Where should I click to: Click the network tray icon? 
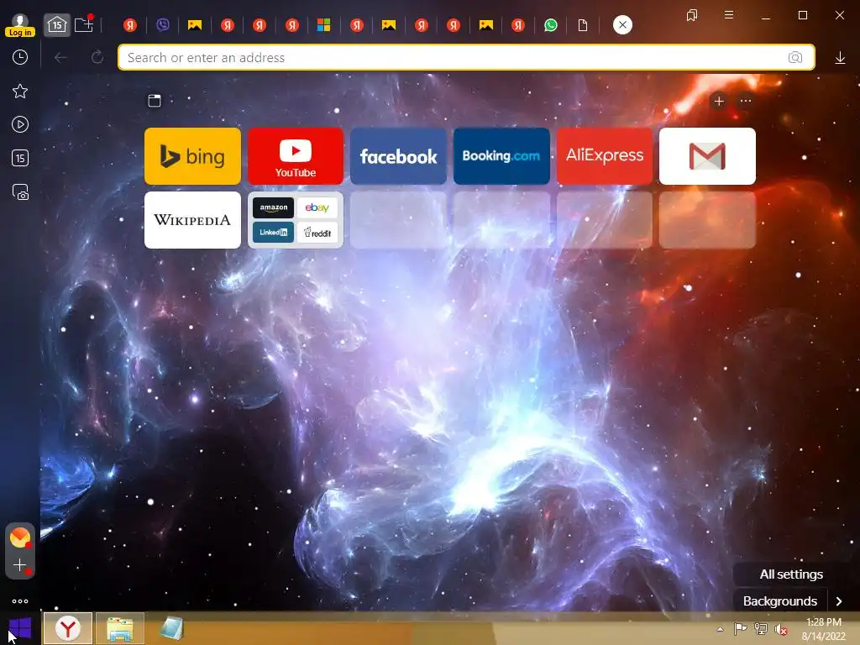pos(761,629)
